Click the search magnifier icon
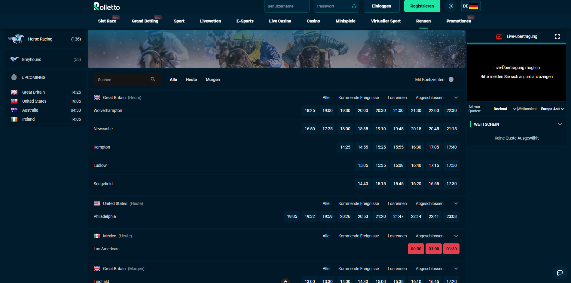Screen dimensions: 571x283 click(153, 79)
